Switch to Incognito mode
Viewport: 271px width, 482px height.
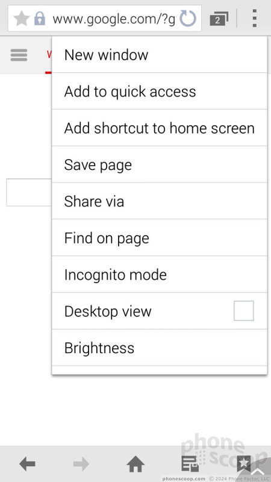pos(160,274)
